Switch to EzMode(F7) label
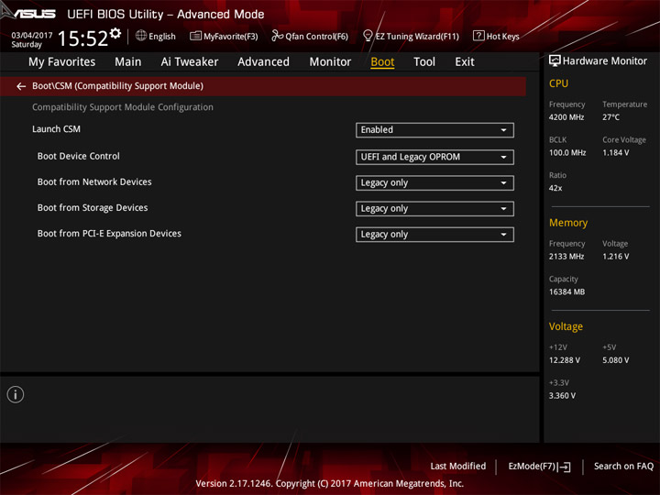Viewport: 660px width, 495px height. 532,467
